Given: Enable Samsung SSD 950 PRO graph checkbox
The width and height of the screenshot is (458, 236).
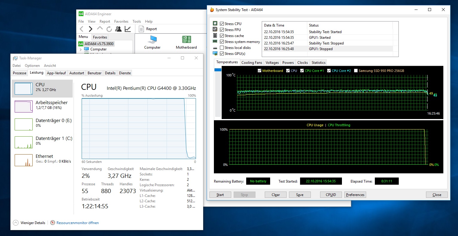Looking at the screenshot, I should click(x=356, y=71).
